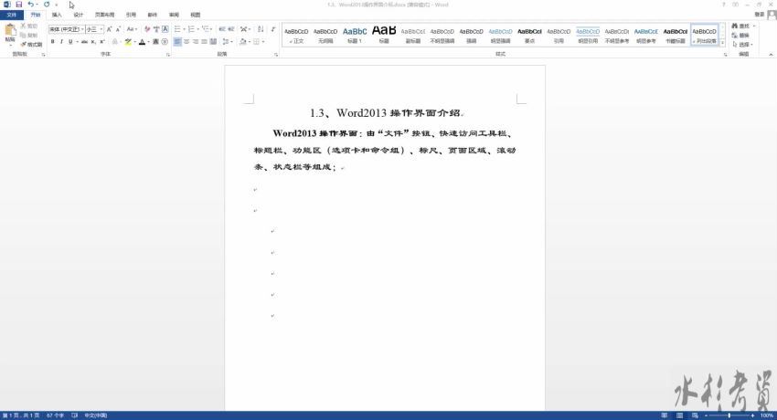Switch to the 页面布局 Page Layout tab

pos(104,15)
